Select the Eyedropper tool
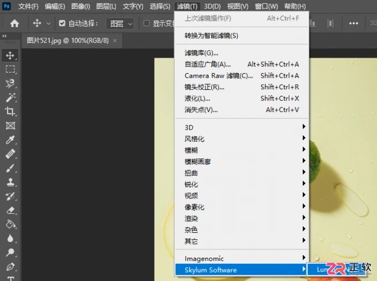This screenshot has height=281, width=377. pyautogui.click(x=10, y=140)
